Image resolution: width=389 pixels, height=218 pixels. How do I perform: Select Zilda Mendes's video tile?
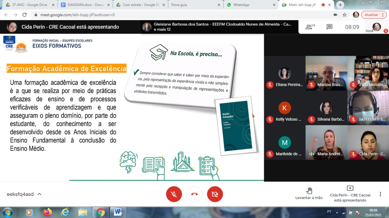coord(368,73)
